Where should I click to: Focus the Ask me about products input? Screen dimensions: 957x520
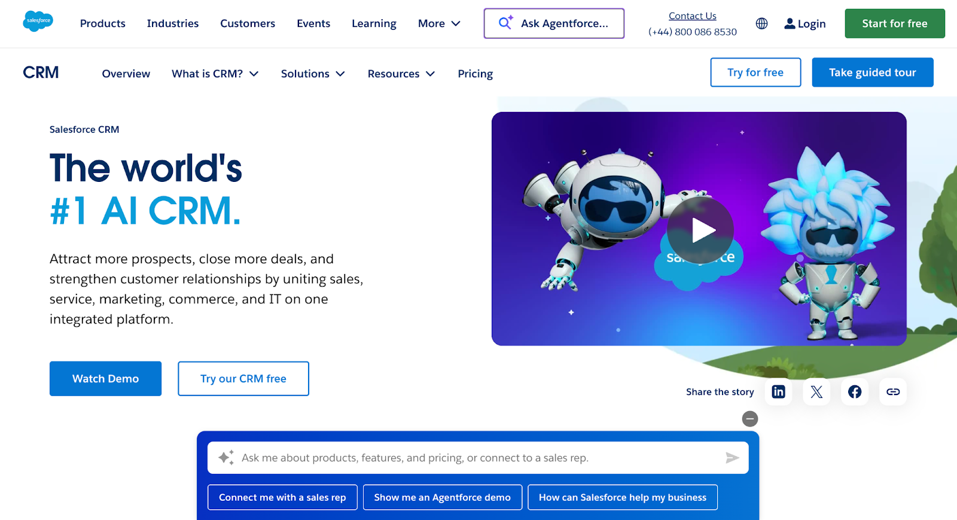(478, 458)
